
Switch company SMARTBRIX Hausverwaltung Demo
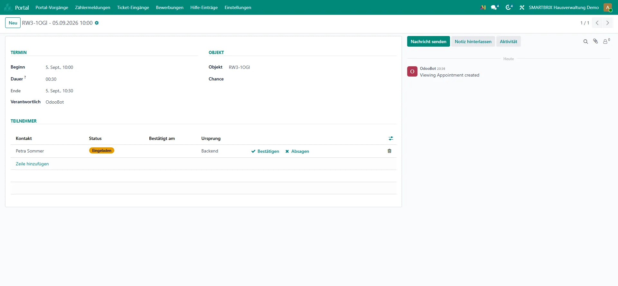[x=564, y=7]
